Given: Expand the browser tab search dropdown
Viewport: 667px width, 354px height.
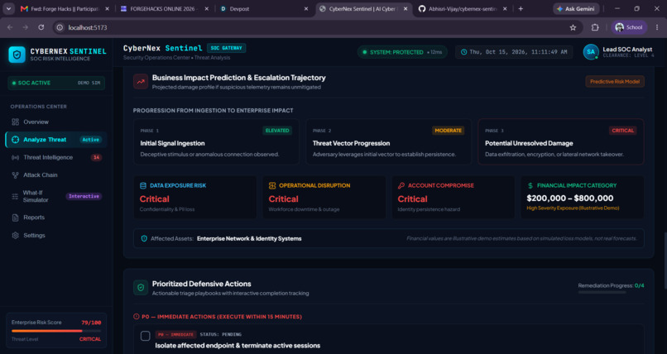Looking at the screenshot, I should (8, 8).
